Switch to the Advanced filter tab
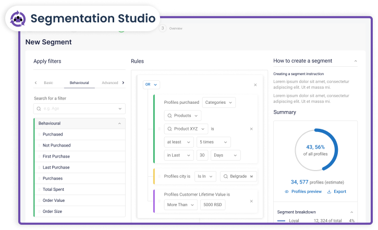Screen dimensions: 378x230 coord(109,82)
